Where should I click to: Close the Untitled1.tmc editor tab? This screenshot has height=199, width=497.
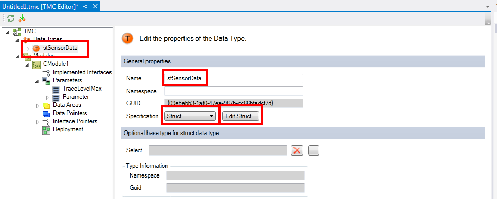95,6
